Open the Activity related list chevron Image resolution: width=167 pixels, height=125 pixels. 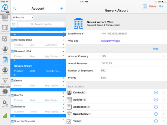164,100
